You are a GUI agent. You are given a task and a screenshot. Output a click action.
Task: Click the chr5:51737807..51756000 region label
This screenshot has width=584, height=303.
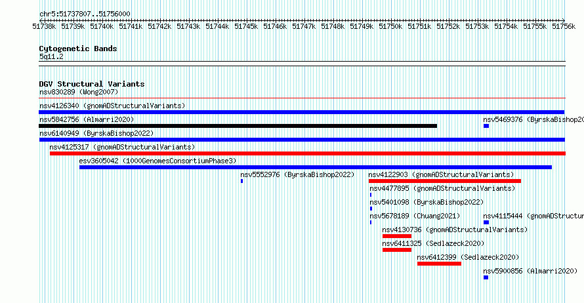85,14
